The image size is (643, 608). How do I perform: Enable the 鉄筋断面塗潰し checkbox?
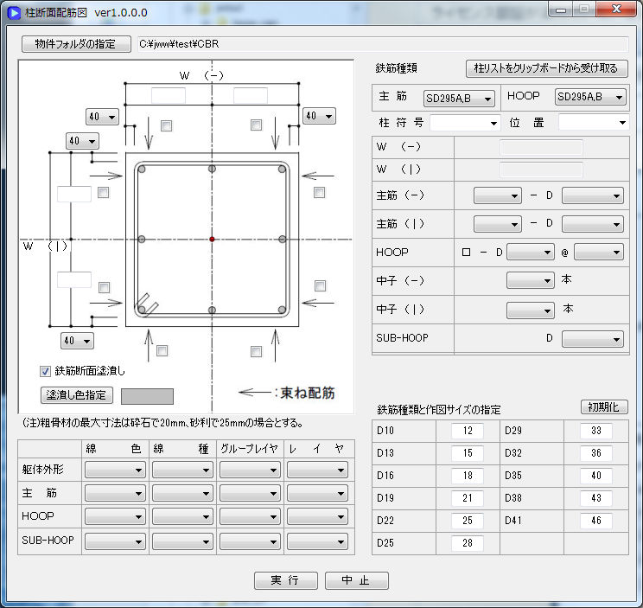(46, 371)
